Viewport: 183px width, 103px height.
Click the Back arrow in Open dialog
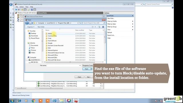(27, 23)
